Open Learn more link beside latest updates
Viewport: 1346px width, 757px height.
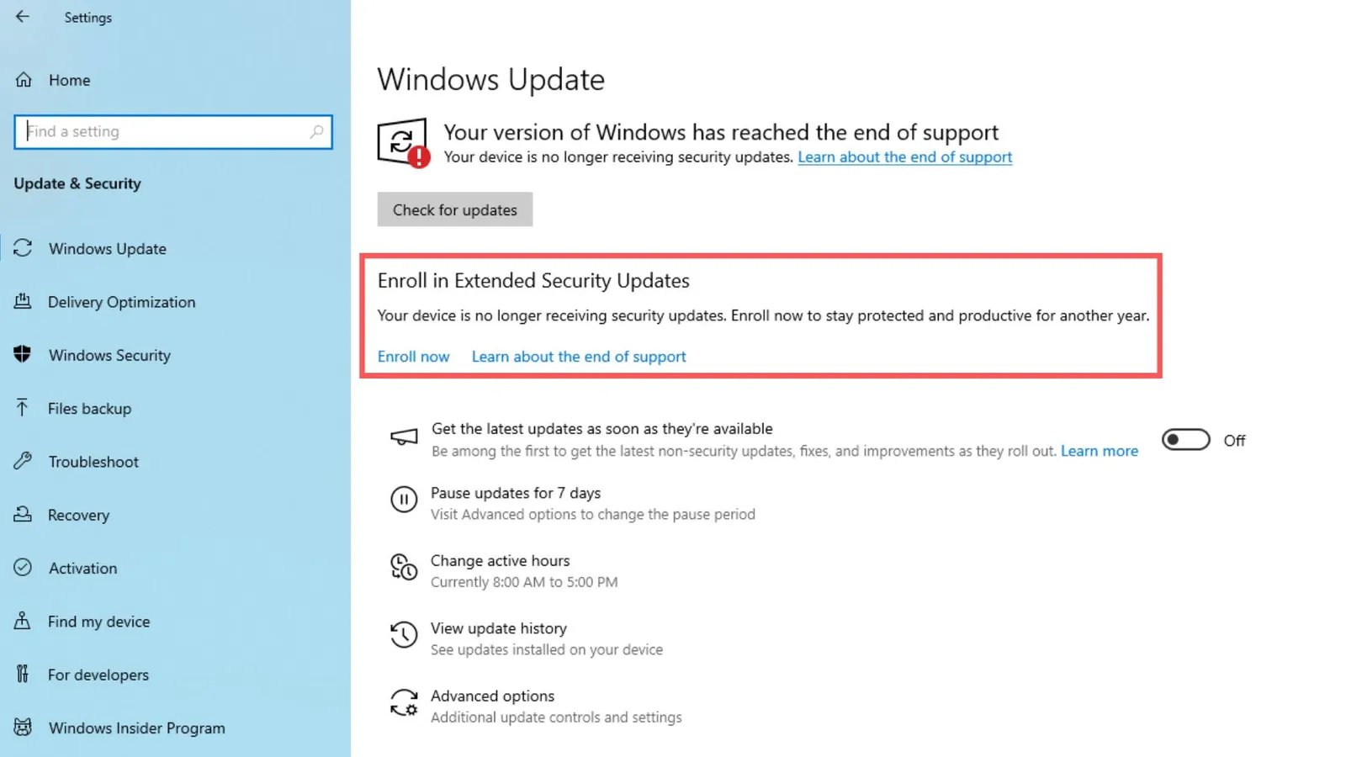tap(1100, 451)
